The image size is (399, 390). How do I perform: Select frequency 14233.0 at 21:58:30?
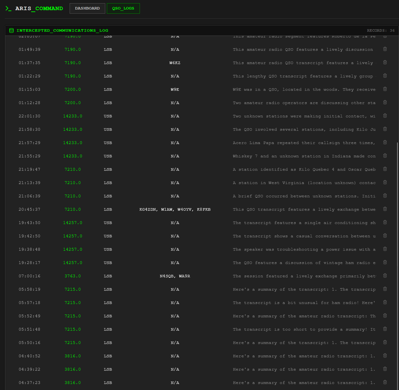(72, 129)
